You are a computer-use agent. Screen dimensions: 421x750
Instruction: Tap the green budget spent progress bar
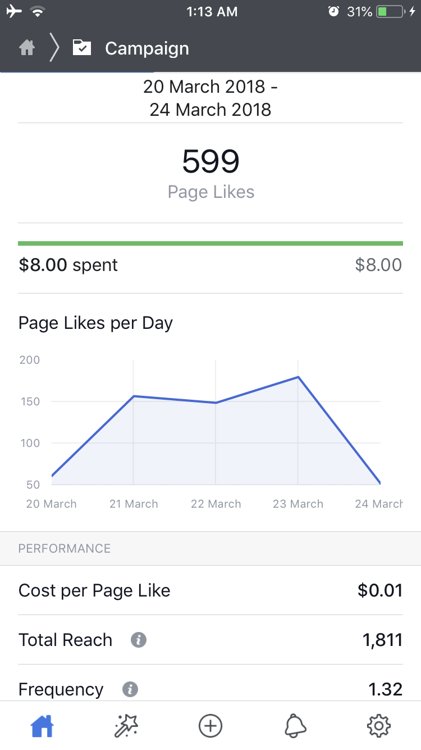pyautogui.click(x=210, y=243)
